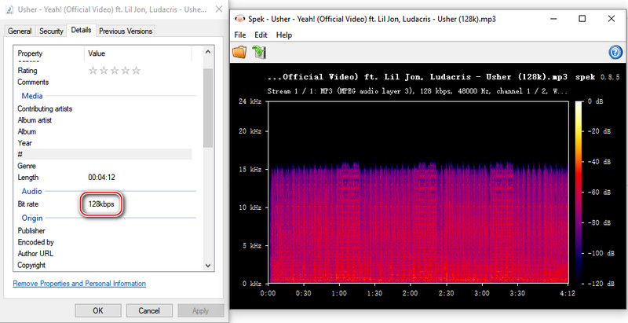
Task: Click the 15 kHz frequency axis label
Action: [x=250, y=169]
